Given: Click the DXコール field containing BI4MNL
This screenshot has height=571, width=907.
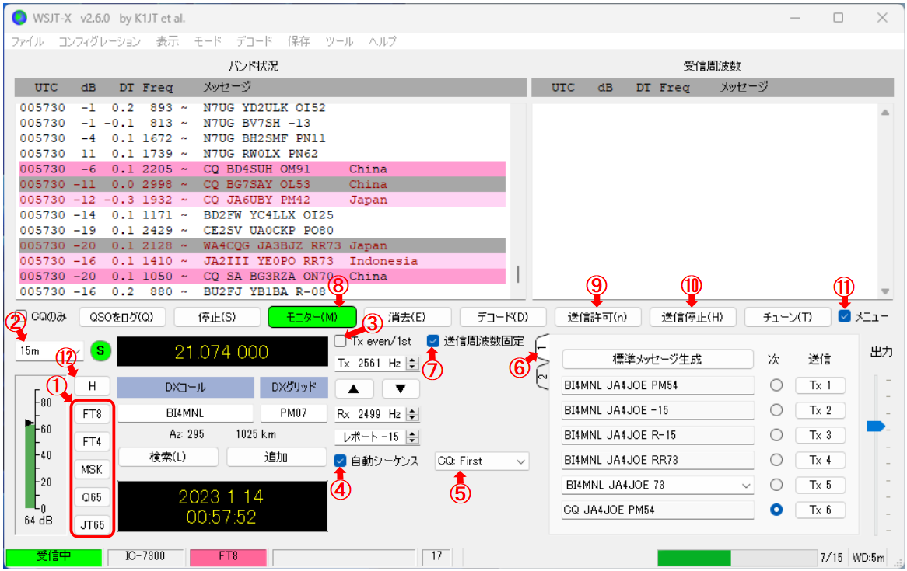Looking at the screenshot, I should [x=186, y=413].
